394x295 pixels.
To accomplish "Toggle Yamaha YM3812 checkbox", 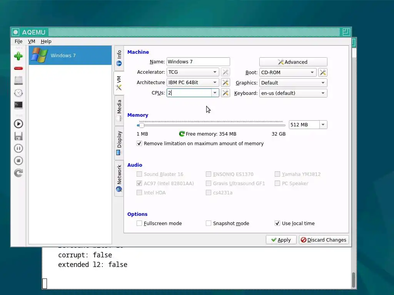I will pyautogui.click(x=277, y=174).
